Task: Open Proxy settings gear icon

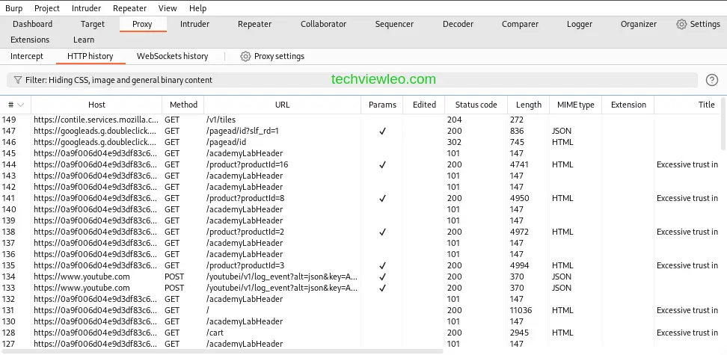Action: click(x=245, y=56)
